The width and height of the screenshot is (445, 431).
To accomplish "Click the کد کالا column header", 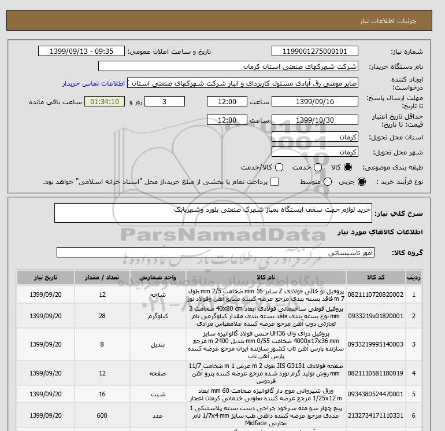I will coord(376,277).
